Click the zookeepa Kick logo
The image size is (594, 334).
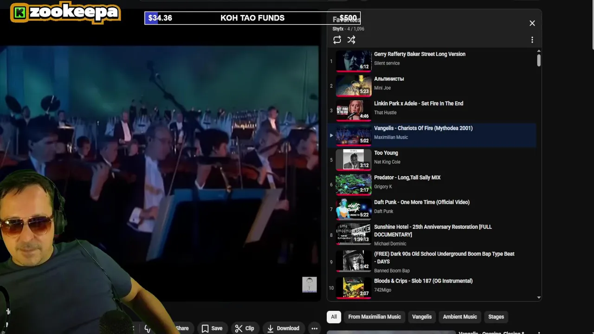(x=65, y=13)
